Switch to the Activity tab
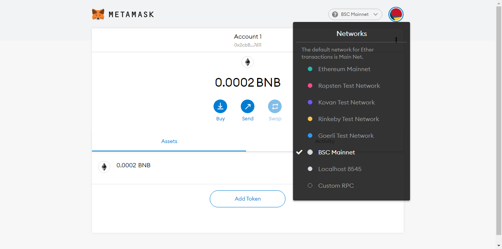Viewport: 502px width, 249px height. tap(324, 141)
